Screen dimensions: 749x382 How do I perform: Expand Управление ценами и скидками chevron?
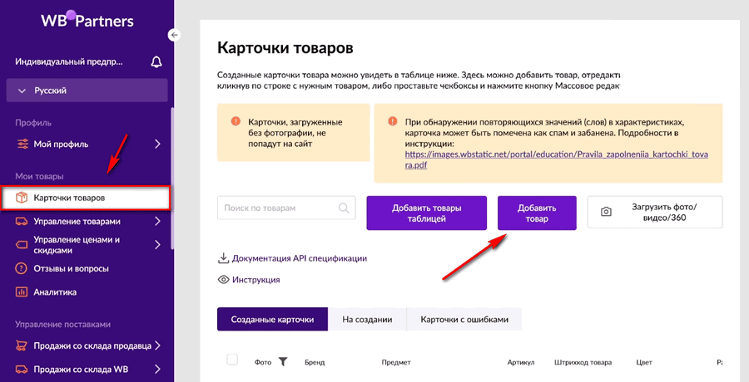click(x=157, y=245)
